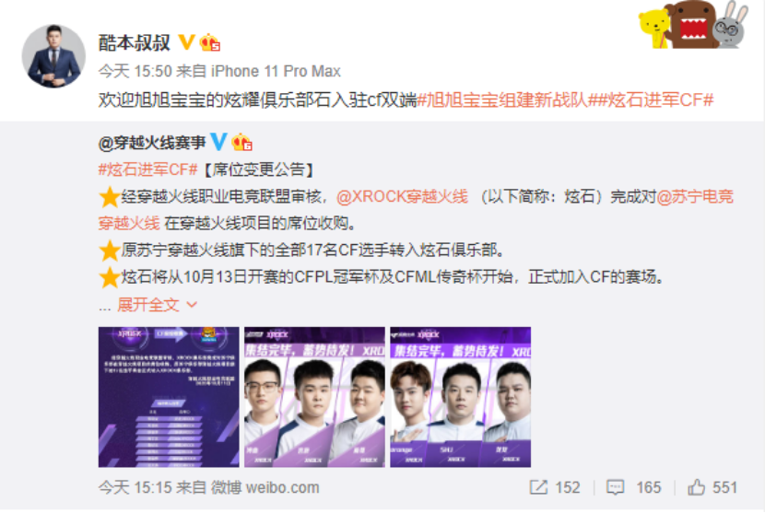765x513 pixels.
Task: Open the 今天 15:15 timestamp of the original post
Action: [135, 487]
